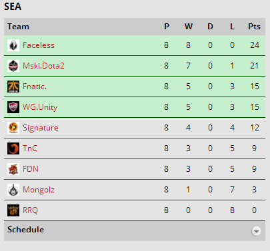Click the Faceless team logo icon

(13, 45)
